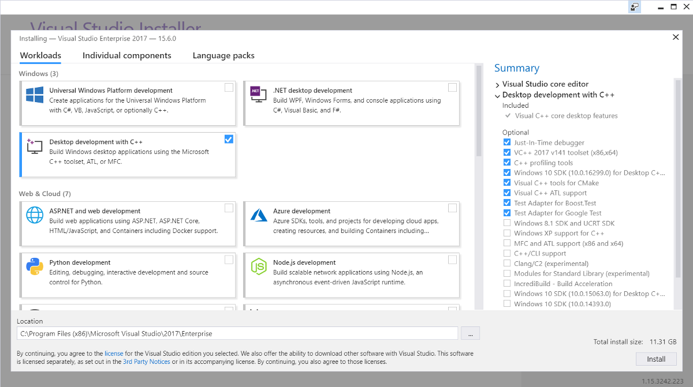The image size is (693, 387).
Task: Open the Language packs tab
Action: click(x=223, y=55)
